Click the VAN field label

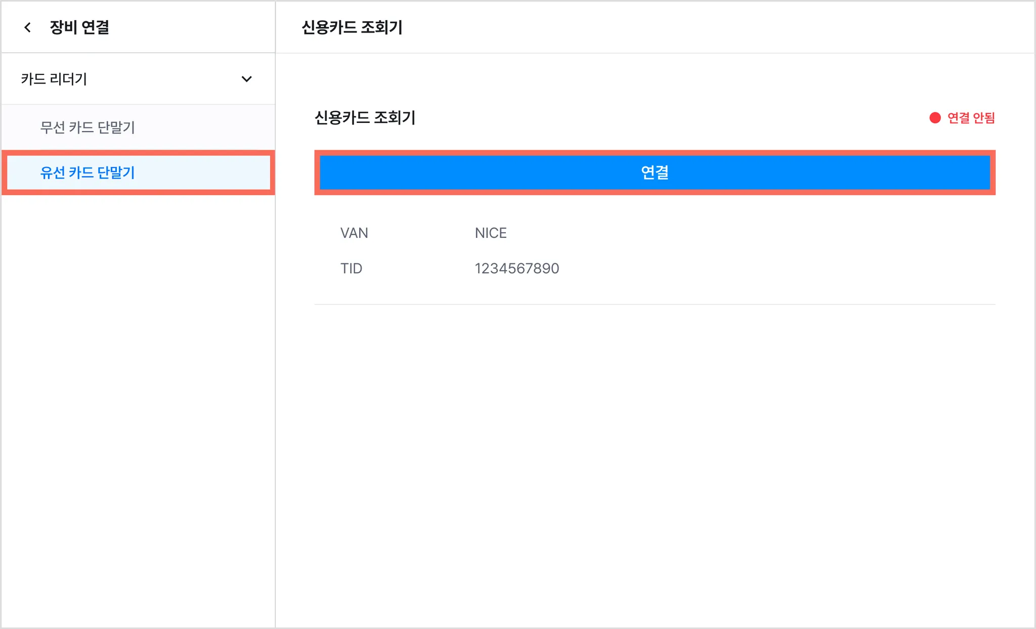coord(354,233)
